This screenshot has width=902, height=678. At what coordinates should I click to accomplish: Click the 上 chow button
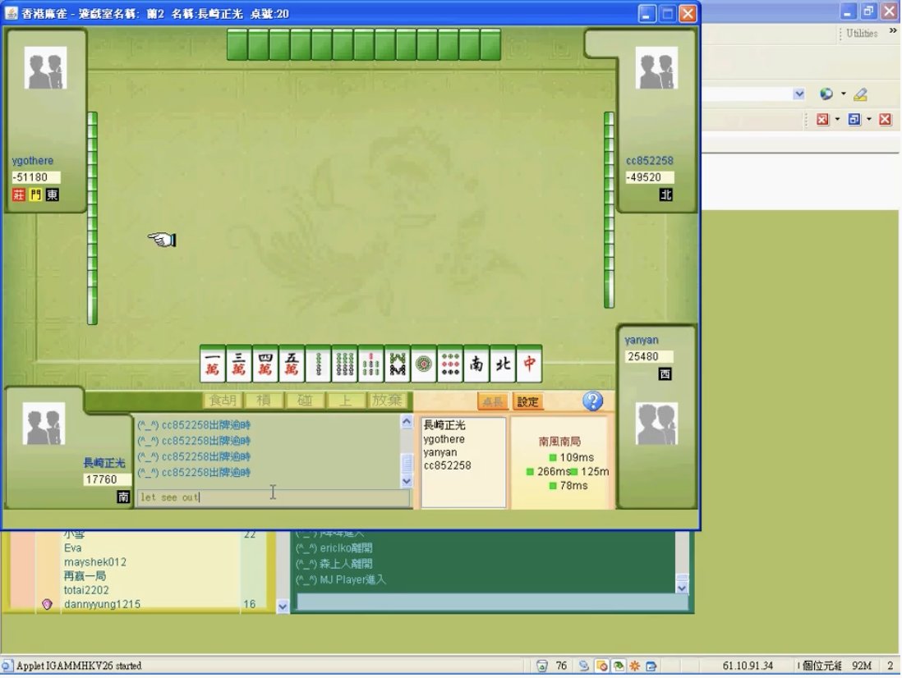tap(346, 401)
